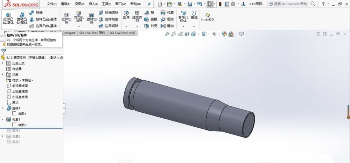350x163 pixels.
Task: Open the 文件(F) menu
Action: 51,4
